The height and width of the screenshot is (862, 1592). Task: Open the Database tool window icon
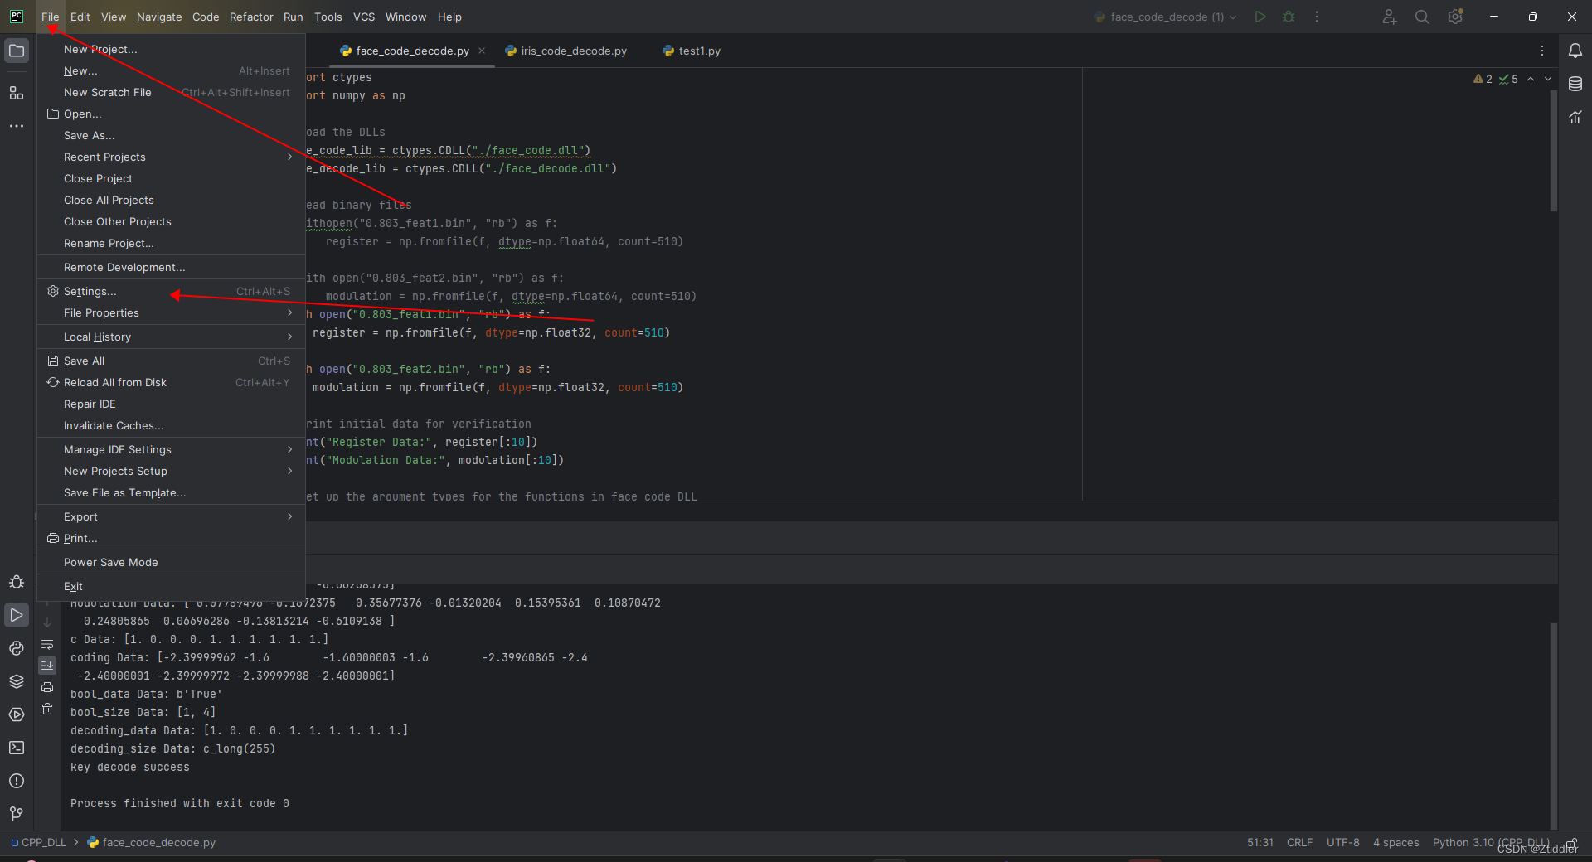[1576, 84]
